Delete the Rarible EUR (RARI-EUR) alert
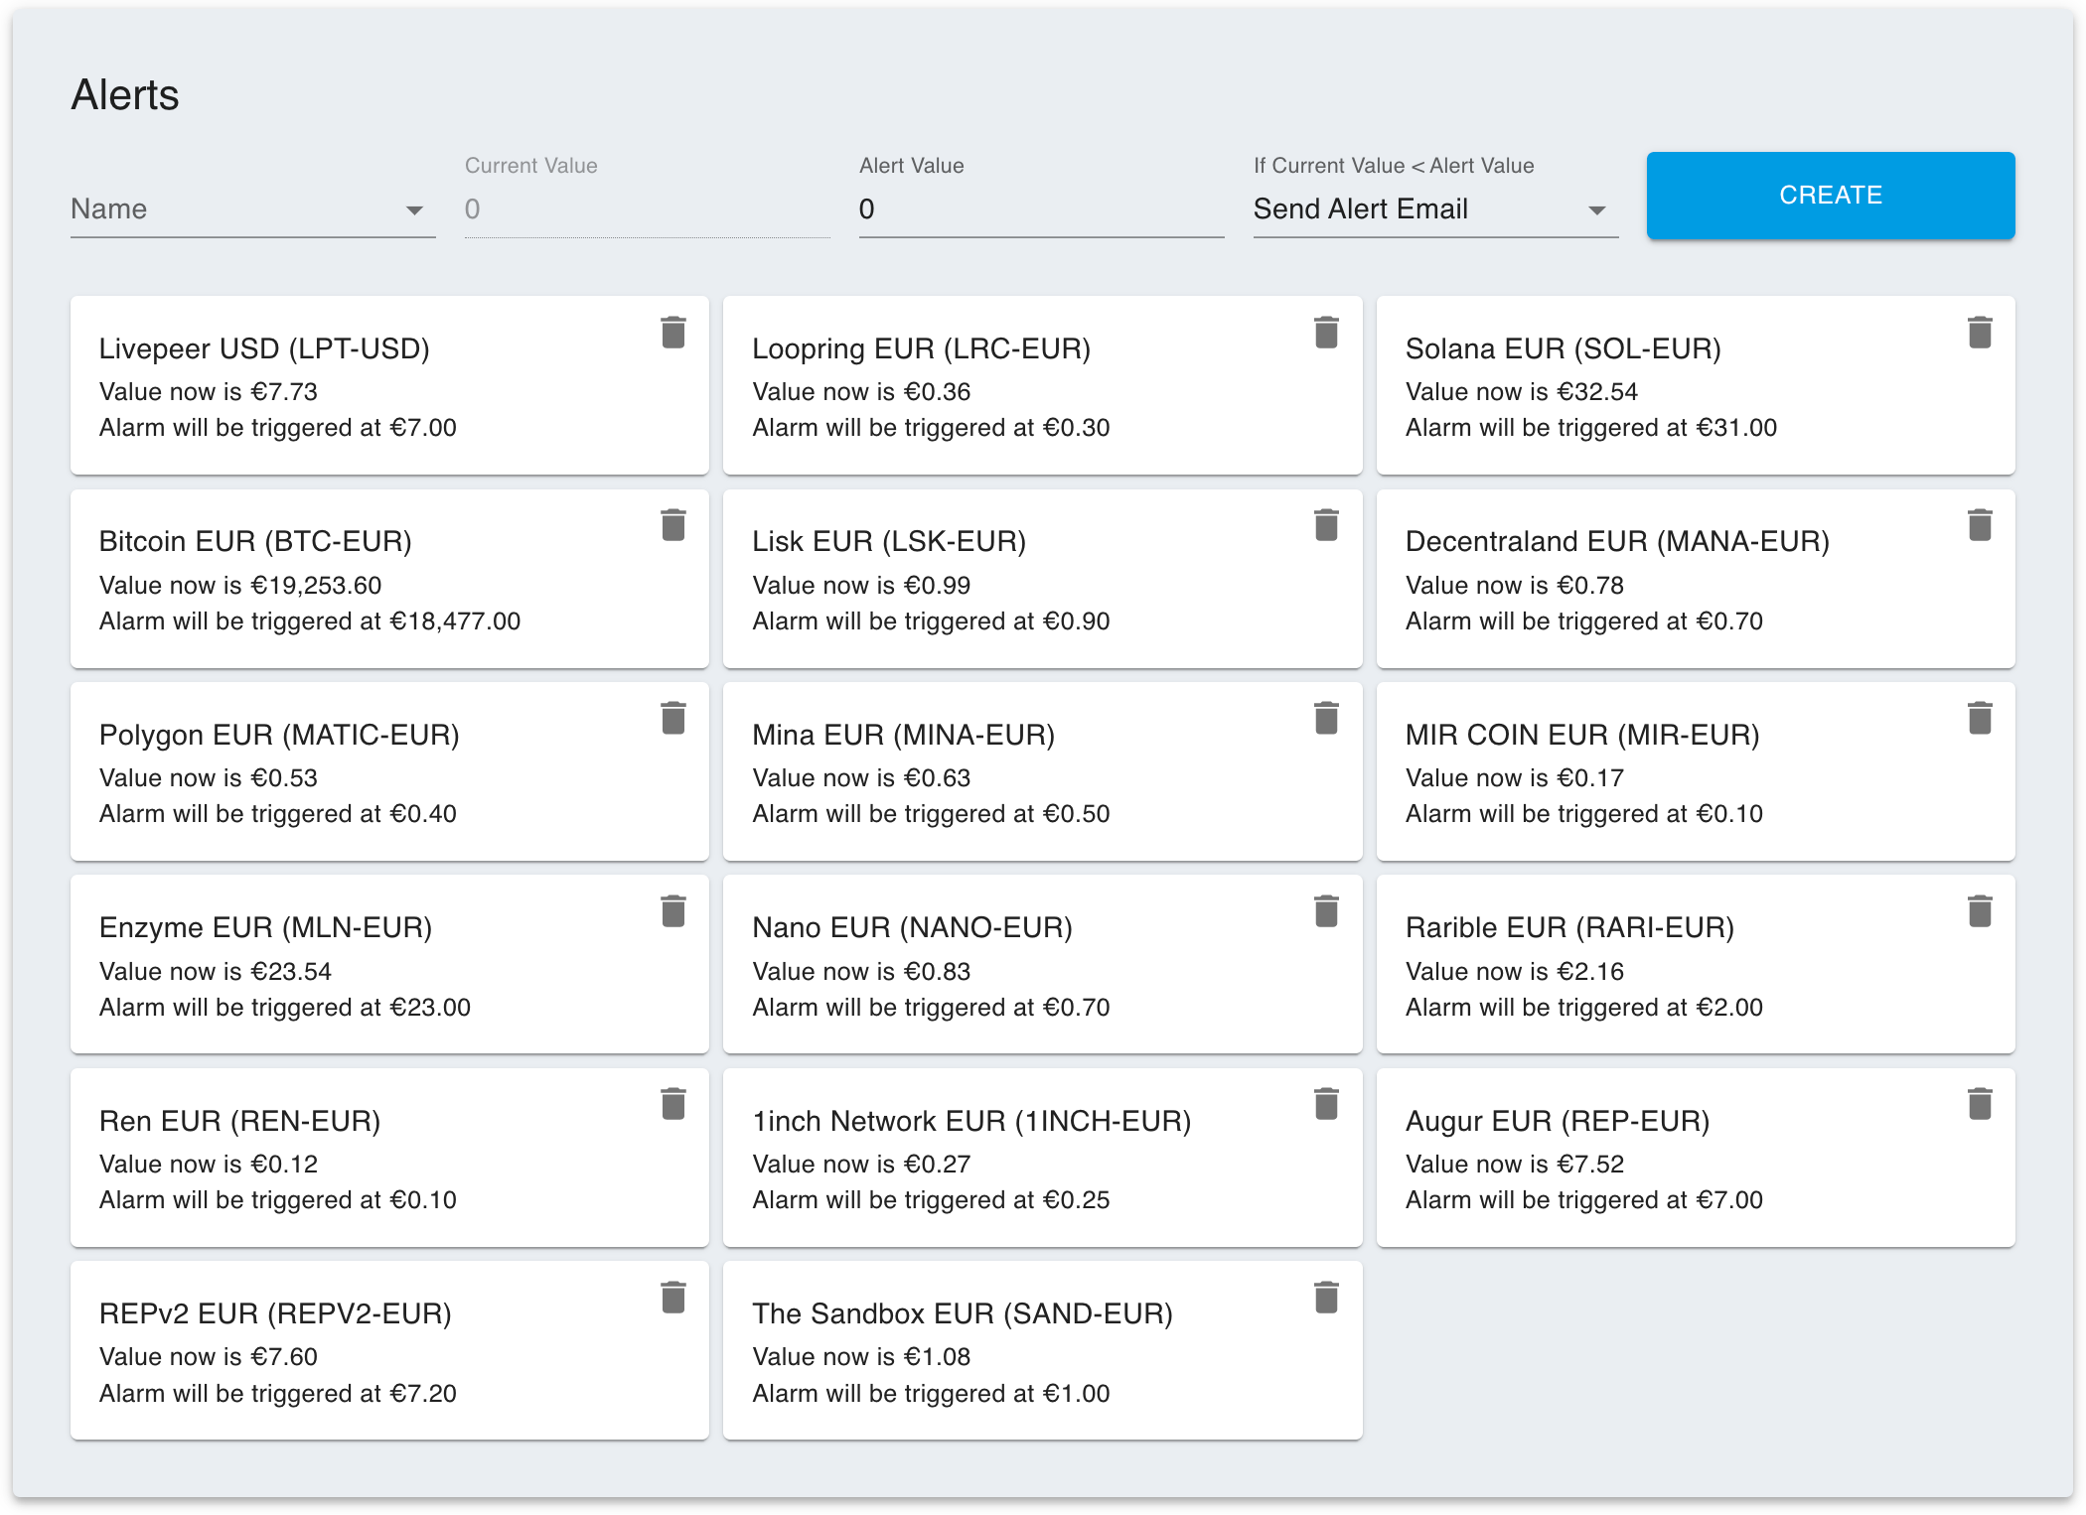2086x1515 pixels. pos(1980,911)
